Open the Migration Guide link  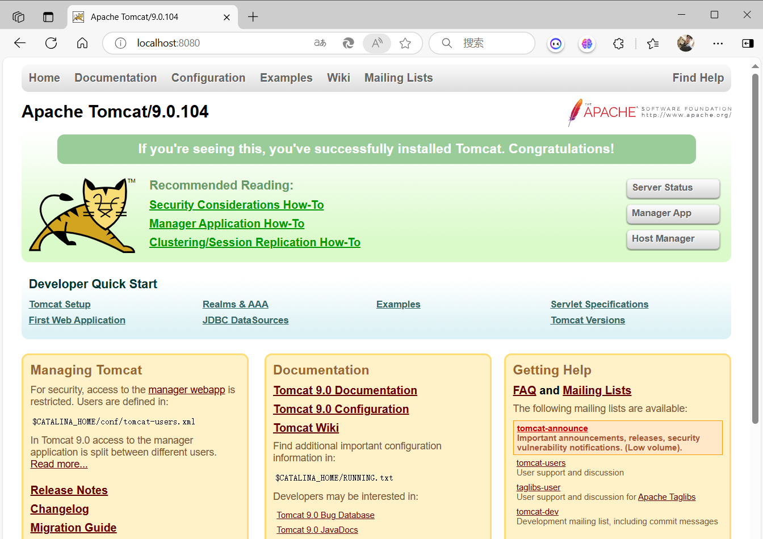73,528
